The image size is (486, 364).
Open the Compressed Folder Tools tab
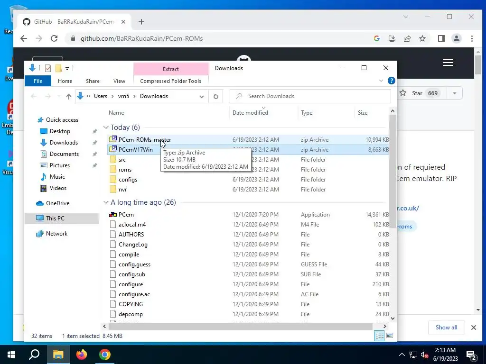170,81
